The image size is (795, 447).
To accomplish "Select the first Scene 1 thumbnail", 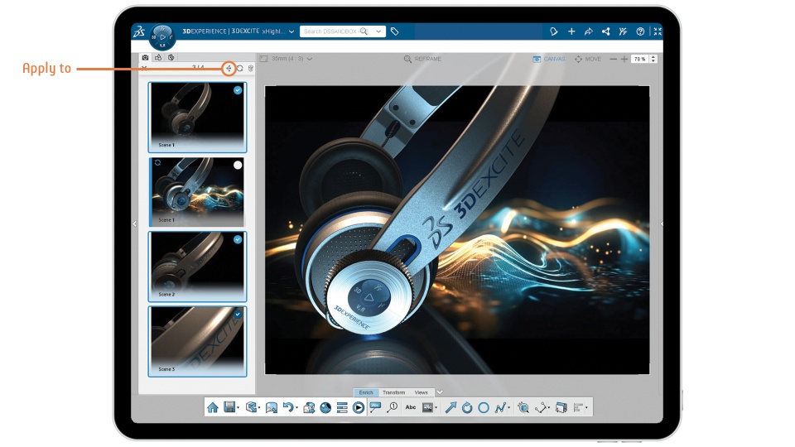I will click(197, 117).
